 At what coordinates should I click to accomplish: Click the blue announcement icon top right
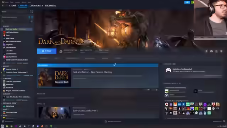pyautogui.click(x=187, y=2)
